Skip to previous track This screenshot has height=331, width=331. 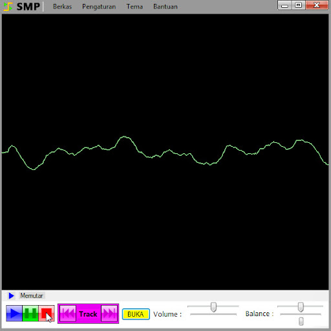68,314
